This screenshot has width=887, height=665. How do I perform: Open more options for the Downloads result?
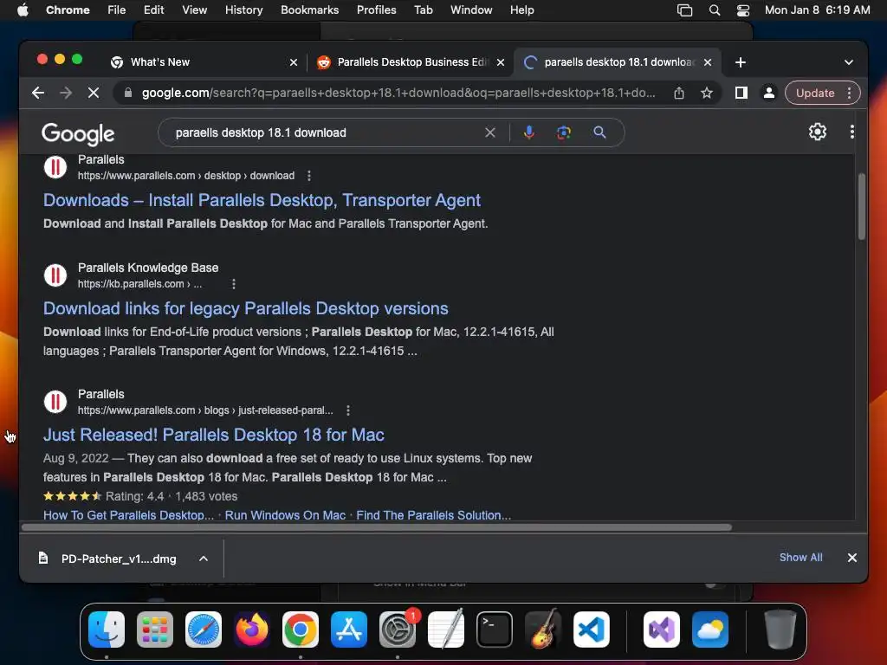(309, 176)
